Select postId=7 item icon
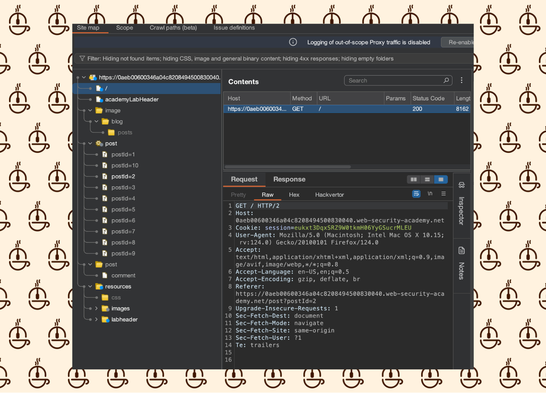The width and height of the screenshot is (546, 393). (x=105, y=231)
